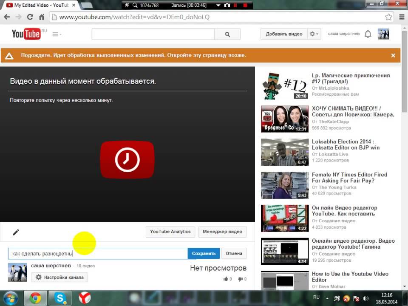Image resolution: width=408 pixels, height=306 pixels.
Task: Open the YouTube guide menu icon
Action: [57, 34]
